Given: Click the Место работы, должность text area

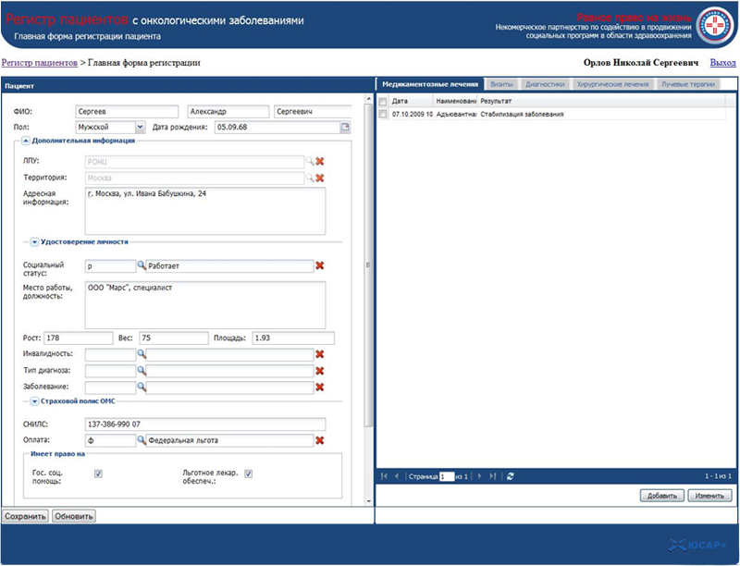Looking at the screenshot, I should (205, 305).
